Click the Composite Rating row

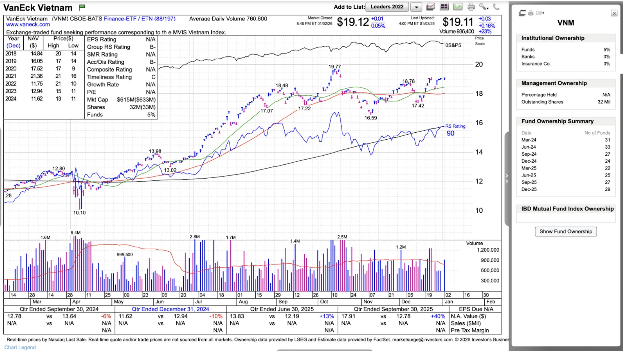tap(121, 69)
